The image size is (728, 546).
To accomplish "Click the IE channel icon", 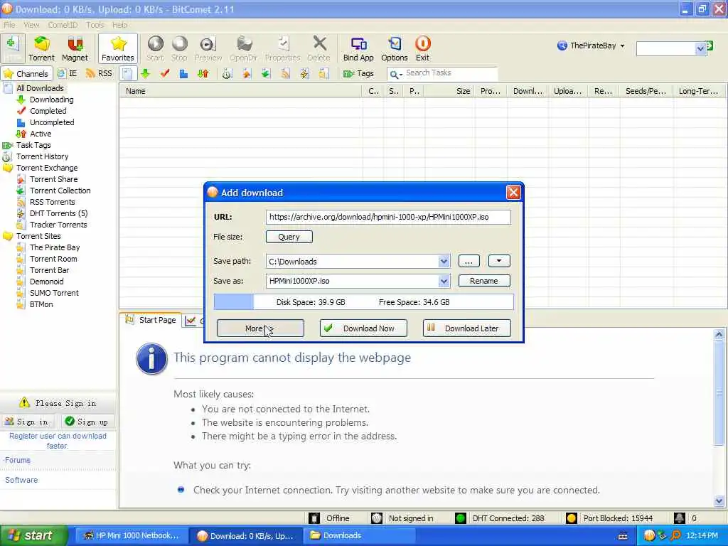I will click(x=67, y=73).
